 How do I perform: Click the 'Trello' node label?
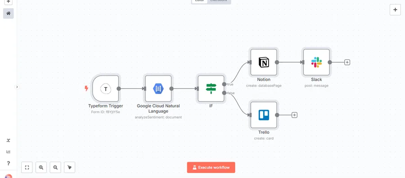pyautogui.click(x=264, y=132)
